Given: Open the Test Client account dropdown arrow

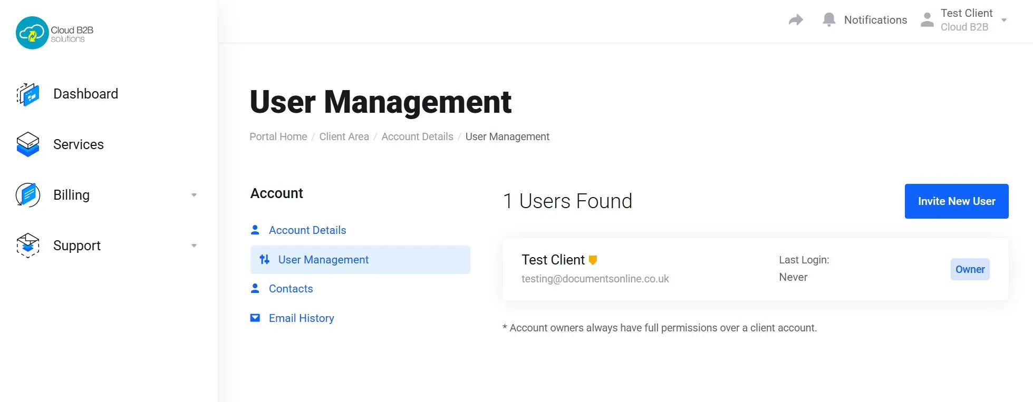Looking at the screenshot, I should point(1004,20).
